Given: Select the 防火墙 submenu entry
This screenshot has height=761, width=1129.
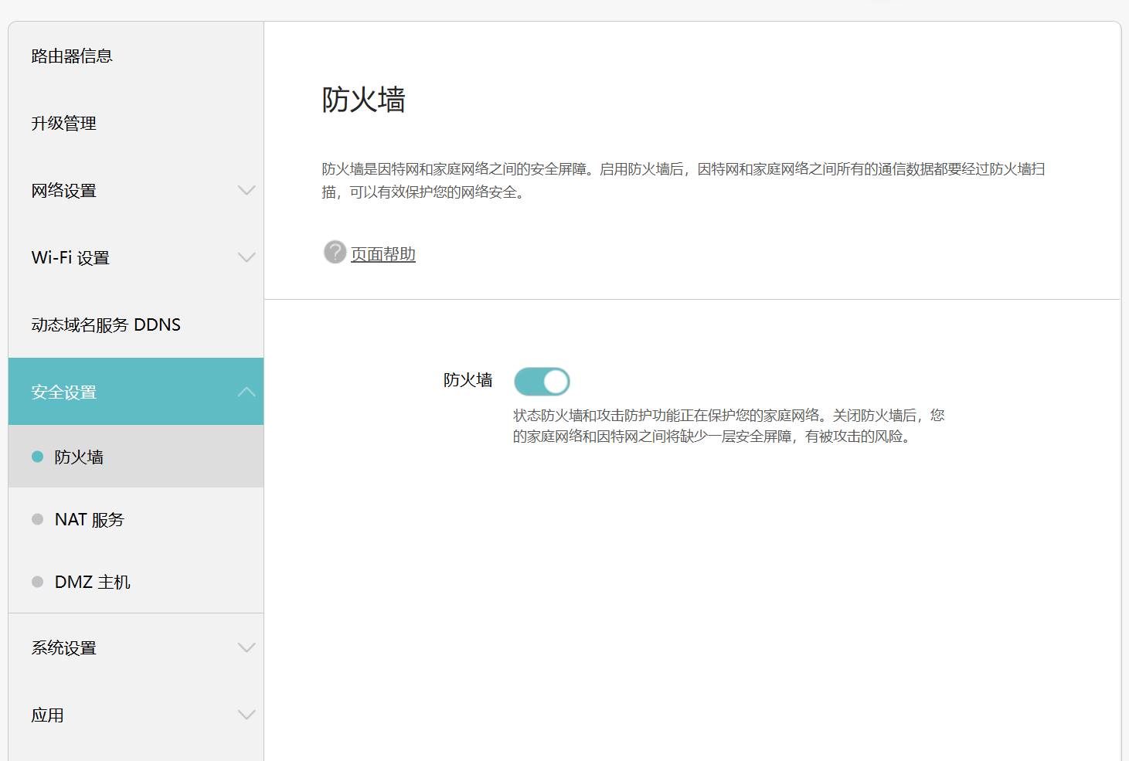Looking at the screenshot, I should [x=136, y=457].
